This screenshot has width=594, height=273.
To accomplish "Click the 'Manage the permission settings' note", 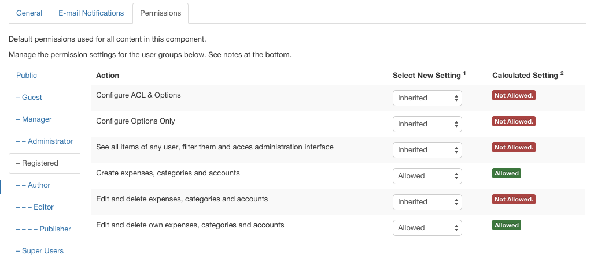I will coord(150,54).
